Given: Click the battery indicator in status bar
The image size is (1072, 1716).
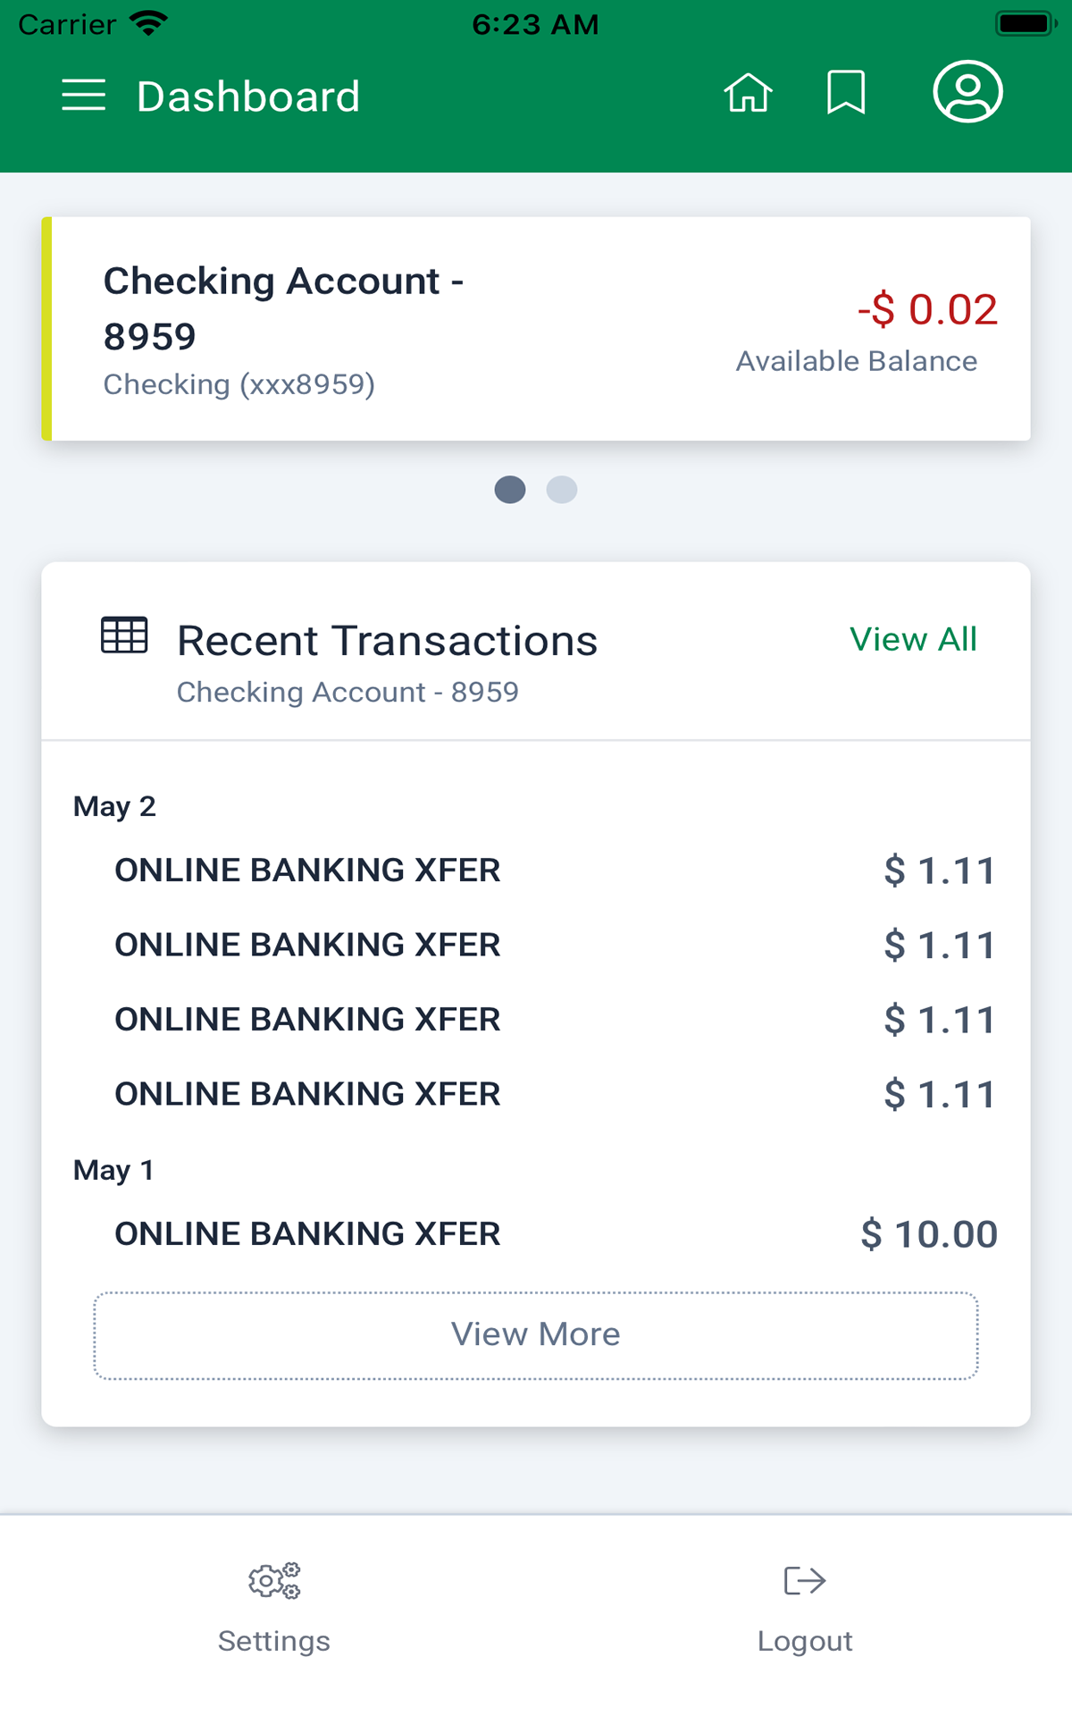Looking at the screenshot, I should coord(1026,23).
